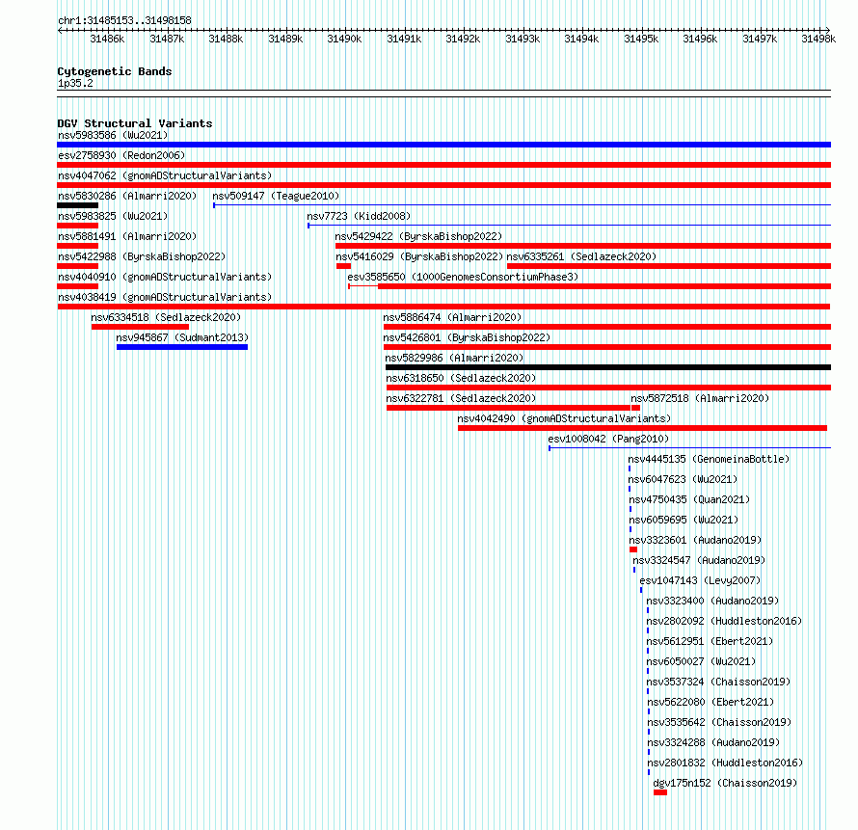
Task: Click nsv6059695 (Wu2021) label
Action: 684,520
